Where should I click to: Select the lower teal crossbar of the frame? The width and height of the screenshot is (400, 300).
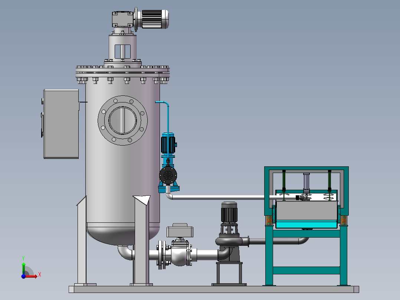tap(306, 270)
